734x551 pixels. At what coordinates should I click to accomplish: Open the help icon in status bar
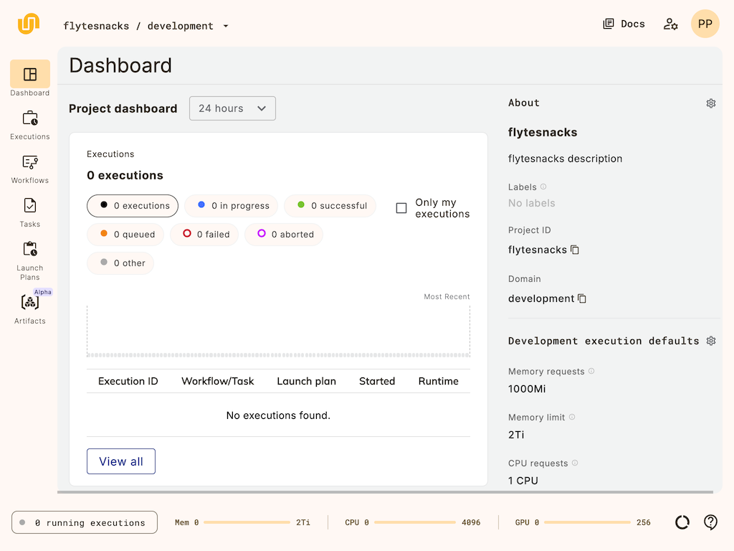tap(710, 522)
